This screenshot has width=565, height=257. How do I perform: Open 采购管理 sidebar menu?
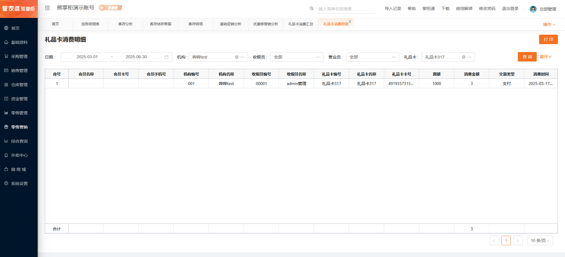[x=19, y=56]
